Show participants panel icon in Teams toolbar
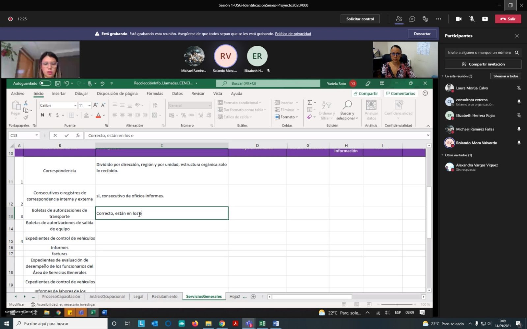Screen dimensions: 527x329 (399, 19)
